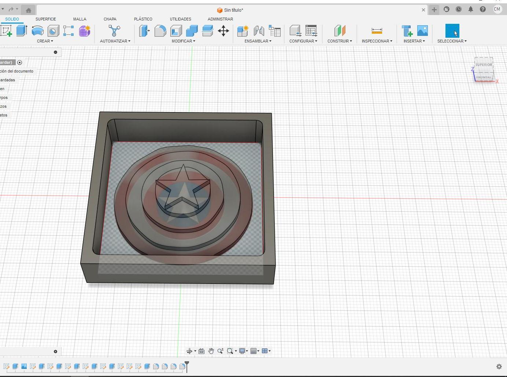Expand the CONSTRUIR dropdown
Viewport: 507px width, 377px height.
pos(340,41)
